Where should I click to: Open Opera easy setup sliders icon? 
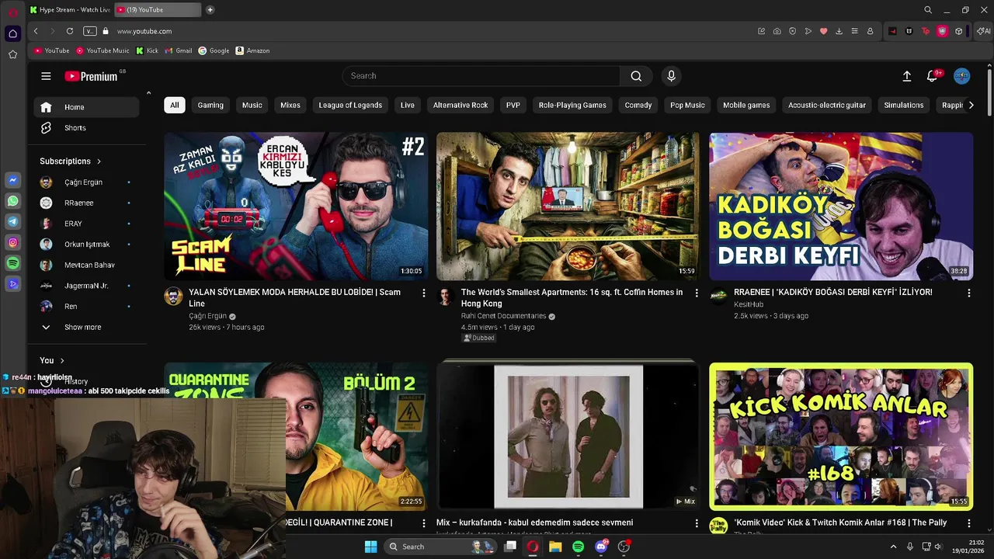click(854, 31)
